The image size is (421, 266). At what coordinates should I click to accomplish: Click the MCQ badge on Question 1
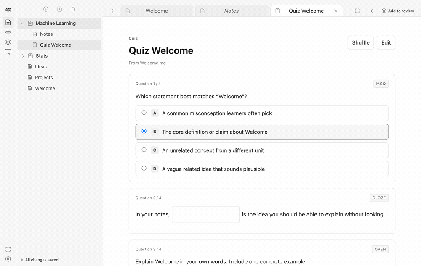click(x=381, y=84)
